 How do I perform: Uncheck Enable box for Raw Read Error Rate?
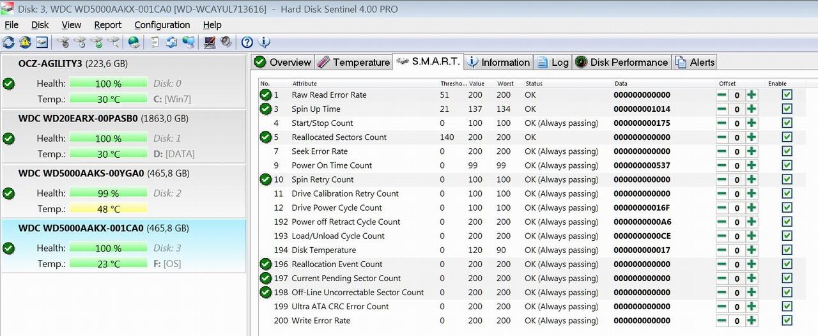(787, 95)
